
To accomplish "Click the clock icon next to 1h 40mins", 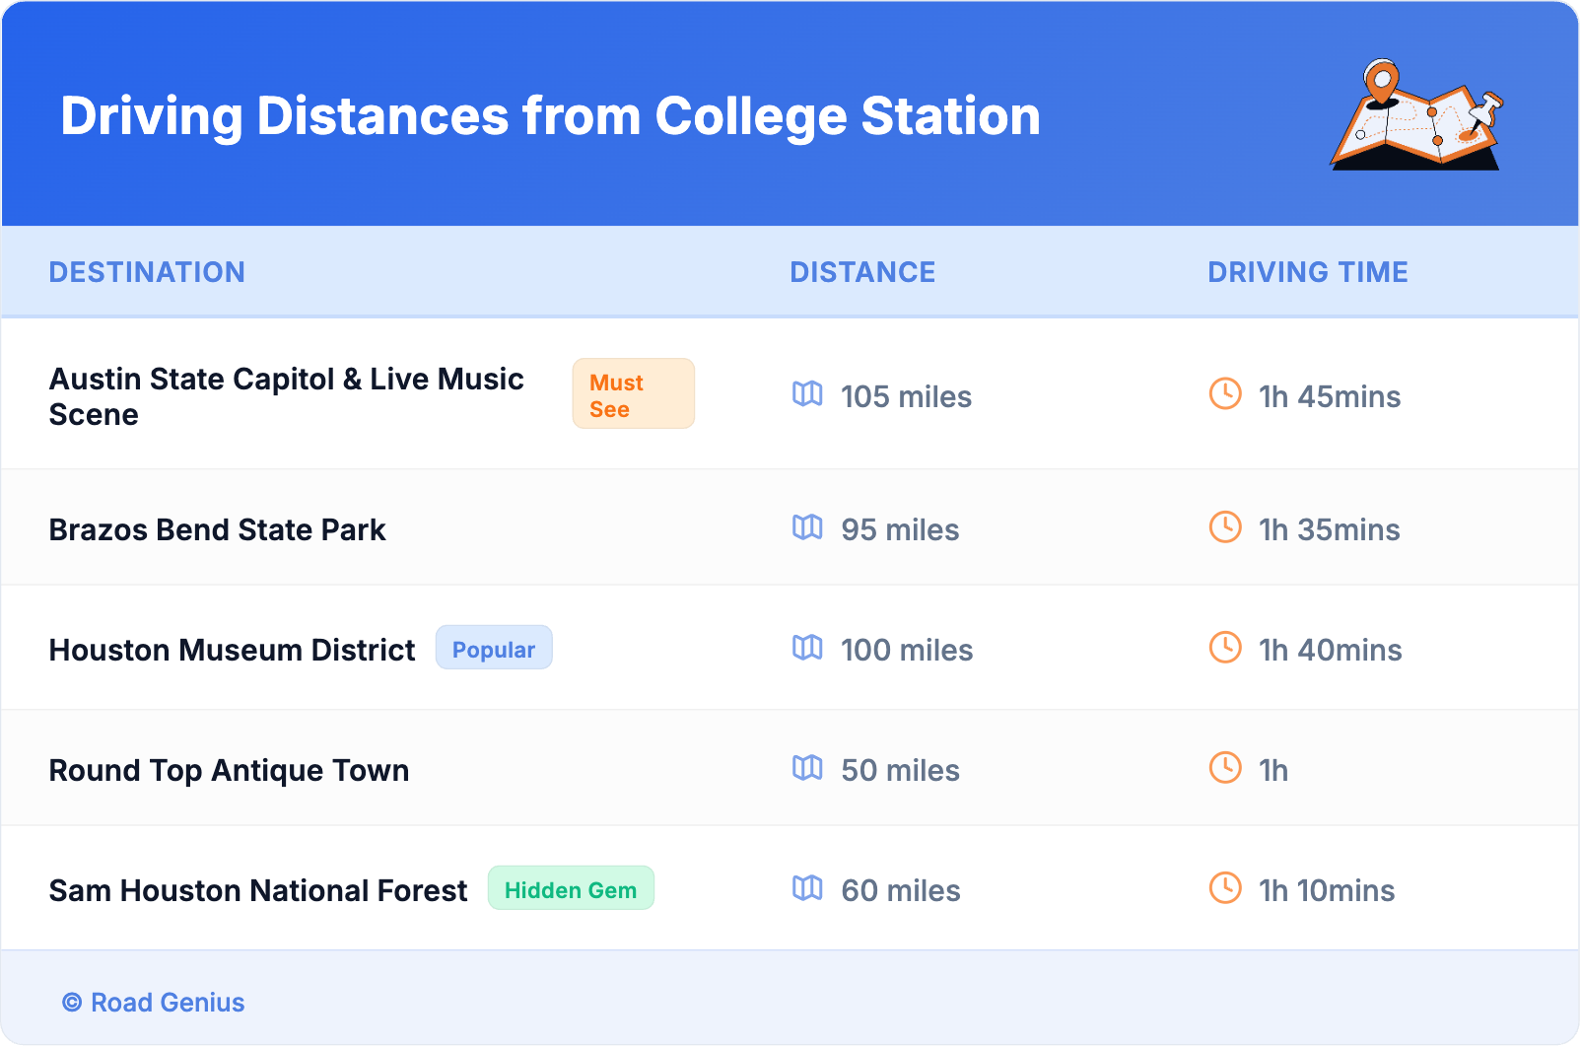I will 1225,648.
